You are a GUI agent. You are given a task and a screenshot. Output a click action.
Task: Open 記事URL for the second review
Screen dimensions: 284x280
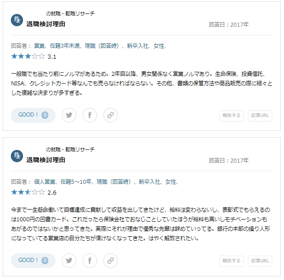[x=260, y=261]
